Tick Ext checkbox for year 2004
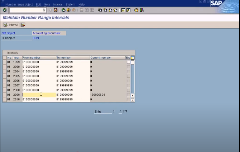The width and height of the screenshot is (240, 152). pyautogui.click(x=129, y=71)
